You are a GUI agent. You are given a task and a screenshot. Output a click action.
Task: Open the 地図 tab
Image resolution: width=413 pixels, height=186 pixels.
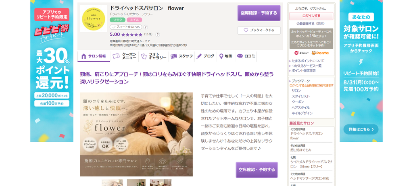(x=225, y=56)
